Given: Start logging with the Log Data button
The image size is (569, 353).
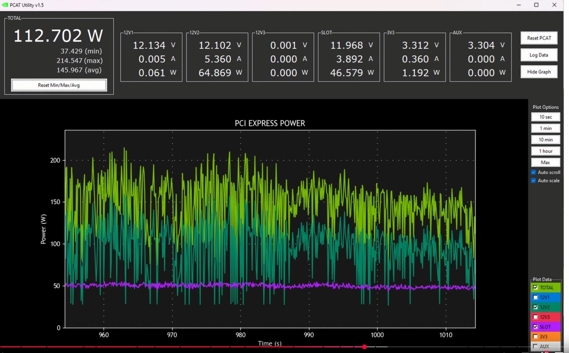Looking at the screenshot, I should 539,55.
